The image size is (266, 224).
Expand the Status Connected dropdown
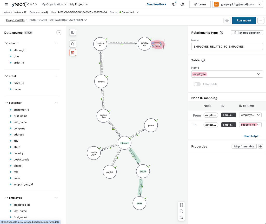click(x=137, y=12)
